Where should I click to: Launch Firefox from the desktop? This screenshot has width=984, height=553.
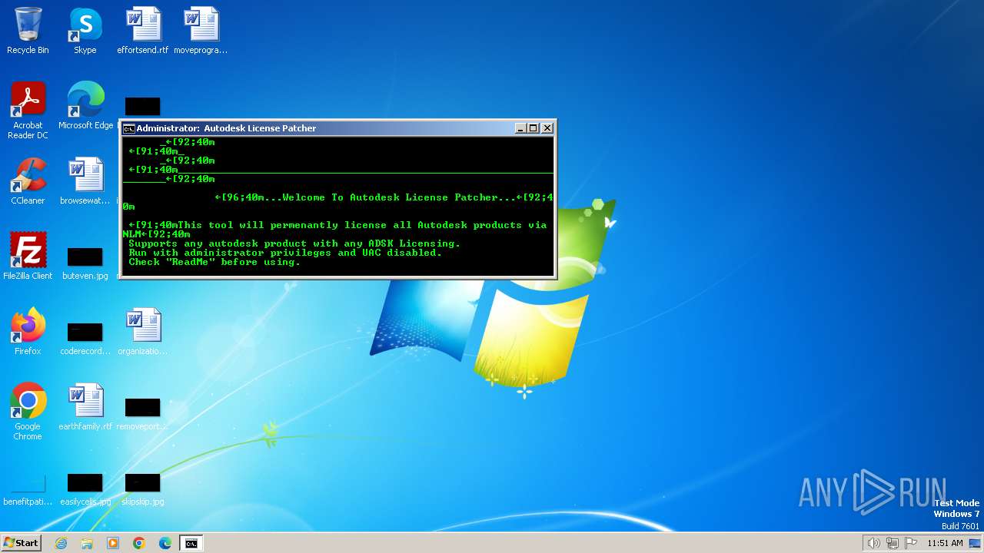[28, 332]
